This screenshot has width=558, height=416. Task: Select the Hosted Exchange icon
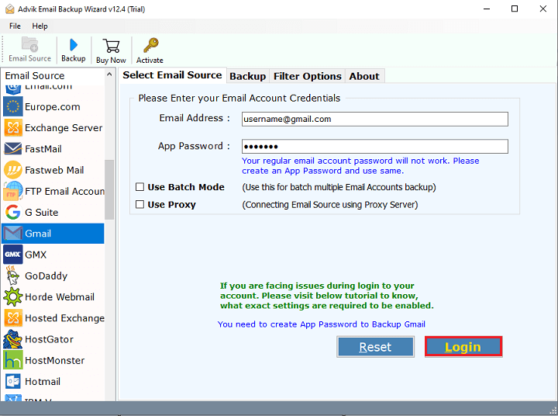click(13, 318)
